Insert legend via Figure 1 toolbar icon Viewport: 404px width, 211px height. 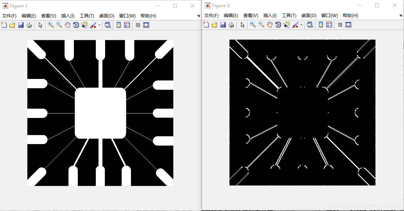[x=127, y=25]
